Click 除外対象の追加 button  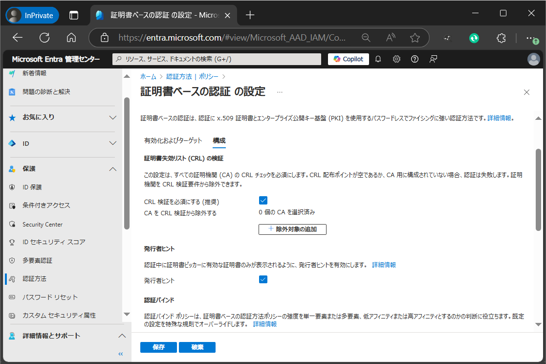coord(292,229)
